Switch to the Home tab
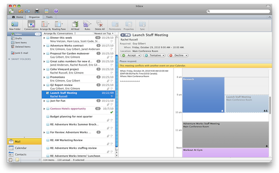The image size is (279, 173). pyautogui.click(x=17, y=17)
